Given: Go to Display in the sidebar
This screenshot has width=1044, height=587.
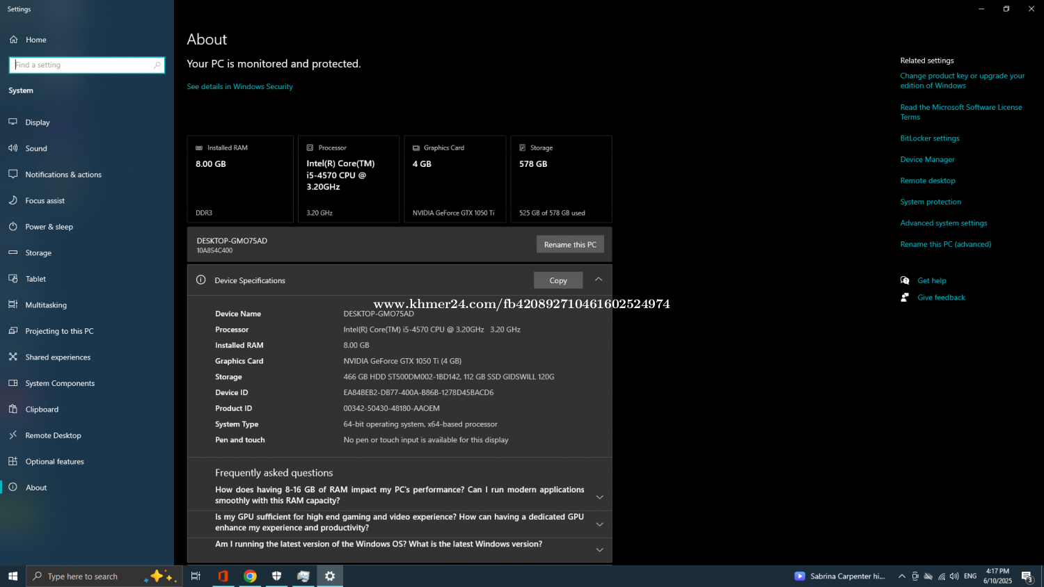Looking at the screenshot, I should (38, 122).
